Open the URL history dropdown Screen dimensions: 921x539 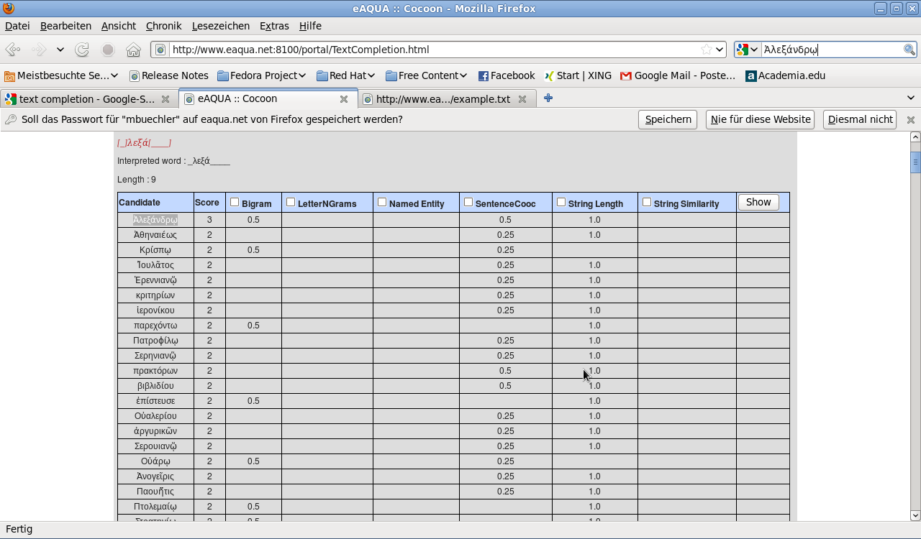click(x=719, y=50)
